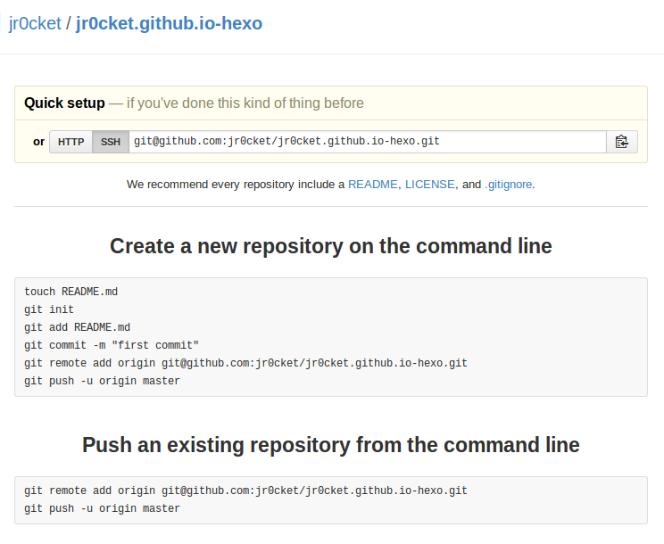Click the "git add README.md" command line
This screenshot has width=664, height=544.
(x=77, y=327)
